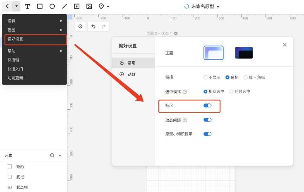This screenshot has width=304, height=192.
Task: Switch to the 动效 settings tab
Action: click(131, 74)
